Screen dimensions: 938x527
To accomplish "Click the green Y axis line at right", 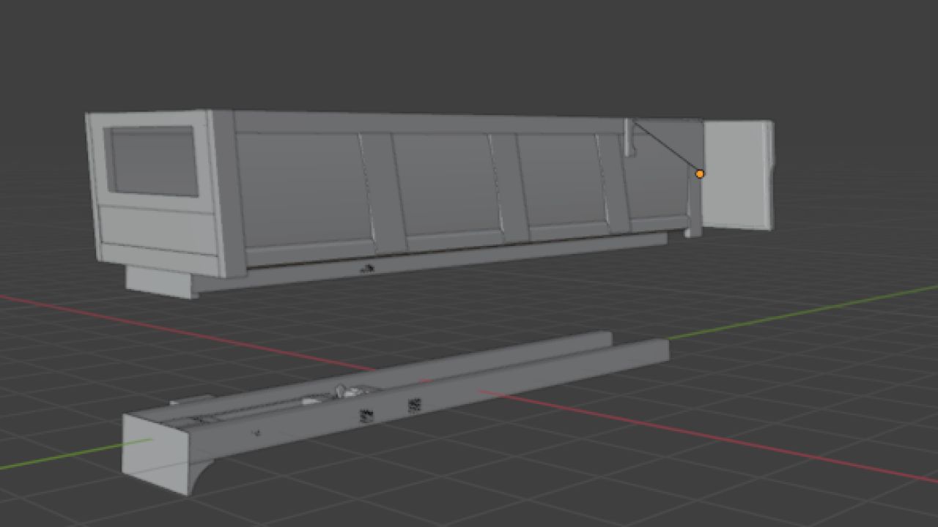I will pyautogui.click(x=806, y=312).
